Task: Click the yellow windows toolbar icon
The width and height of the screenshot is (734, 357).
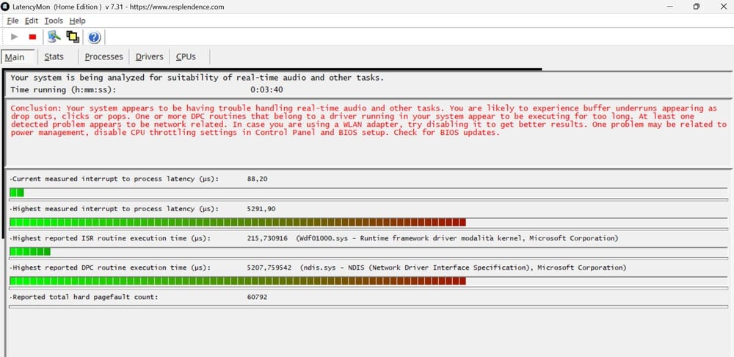Action: pyautogui.click(x=73, y=37)
